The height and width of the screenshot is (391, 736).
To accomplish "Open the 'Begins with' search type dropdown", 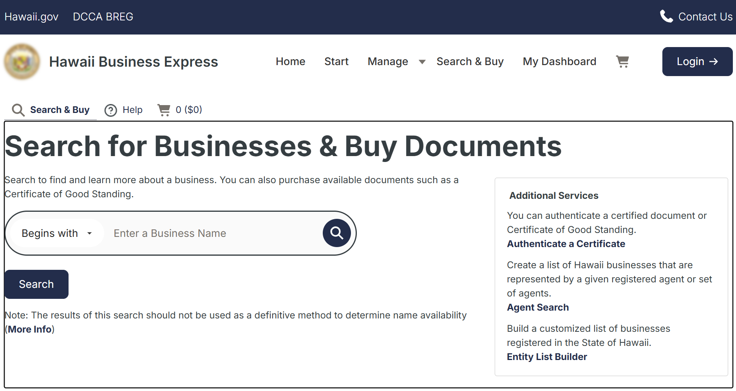I will coord(57,233).
